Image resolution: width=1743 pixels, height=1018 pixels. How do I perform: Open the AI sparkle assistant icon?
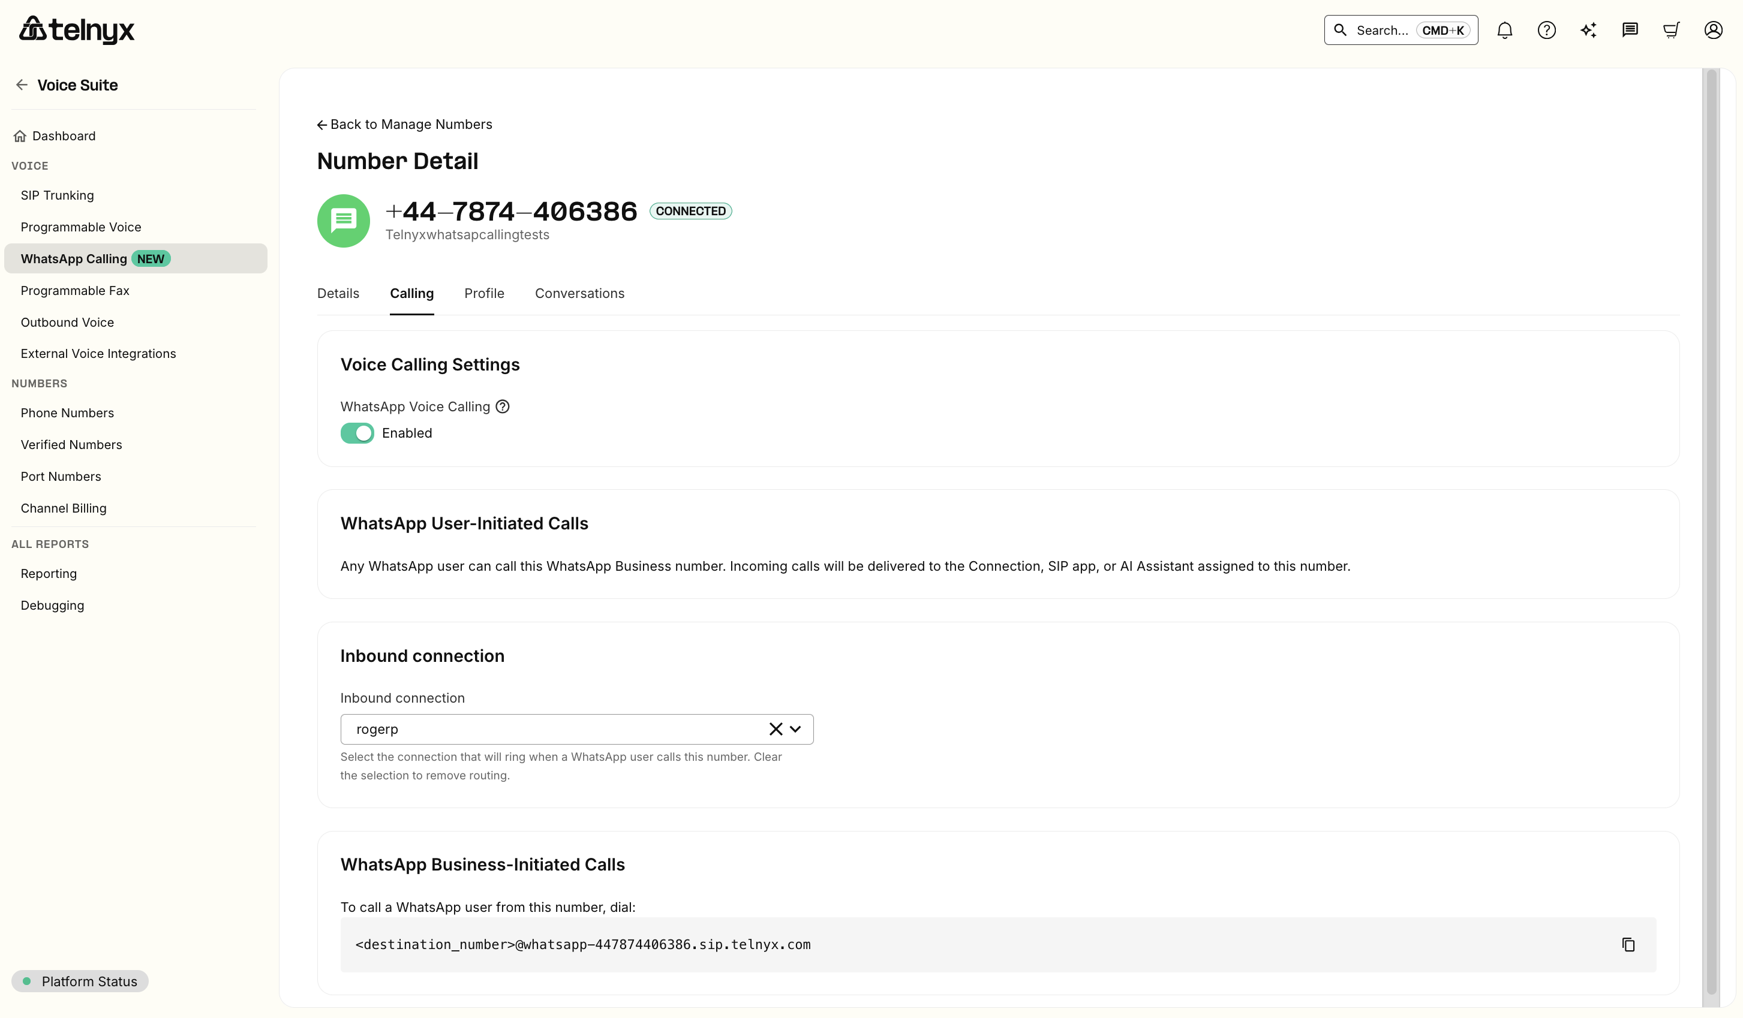coord(1588,31)
